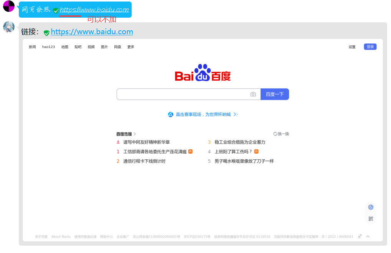Open headline 稳工业组合措施为企业蓄力

(240, 142)
